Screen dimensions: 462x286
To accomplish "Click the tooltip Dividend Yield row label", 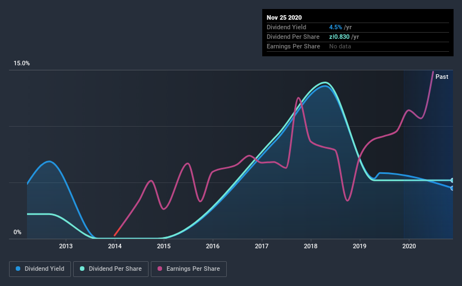I will tap(286, 27).
